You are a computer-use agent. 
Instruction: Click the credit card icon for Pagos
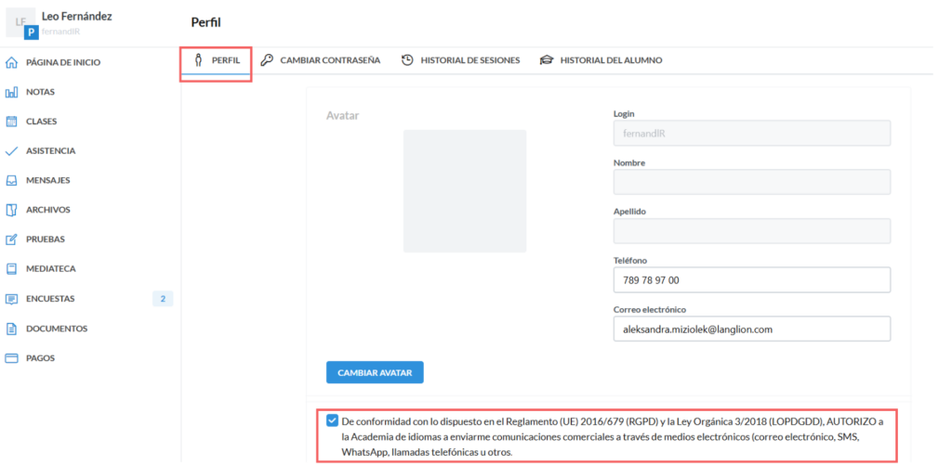12,358
